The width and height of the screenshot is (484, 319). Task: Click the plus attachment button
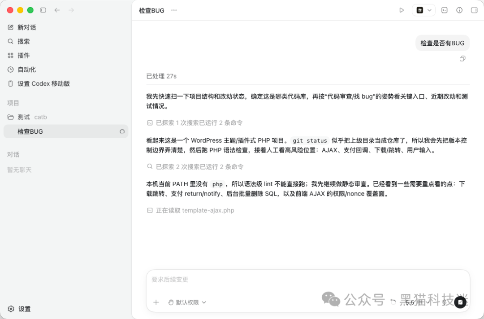point(156,302)
